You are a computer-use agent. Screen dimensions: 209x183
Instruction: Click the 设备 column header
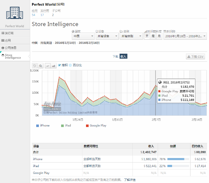point(36,146)
